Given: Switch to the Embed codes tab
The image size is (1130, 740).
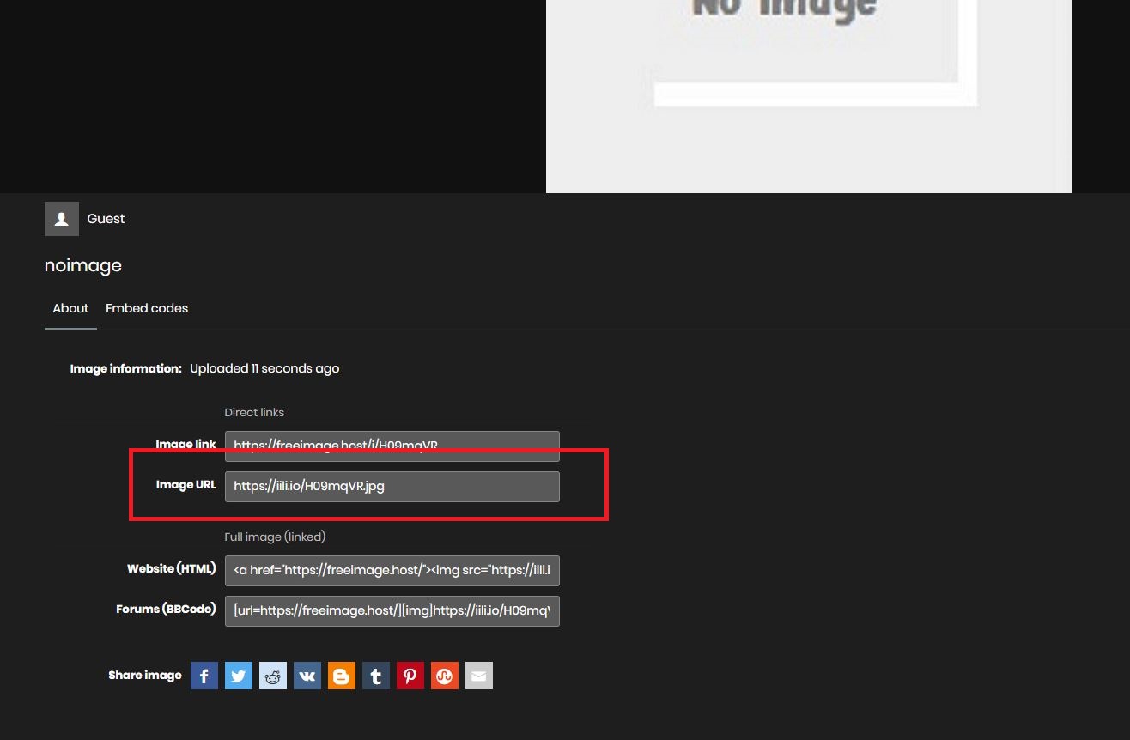Looking at the screenshot, I should point(147,308).
